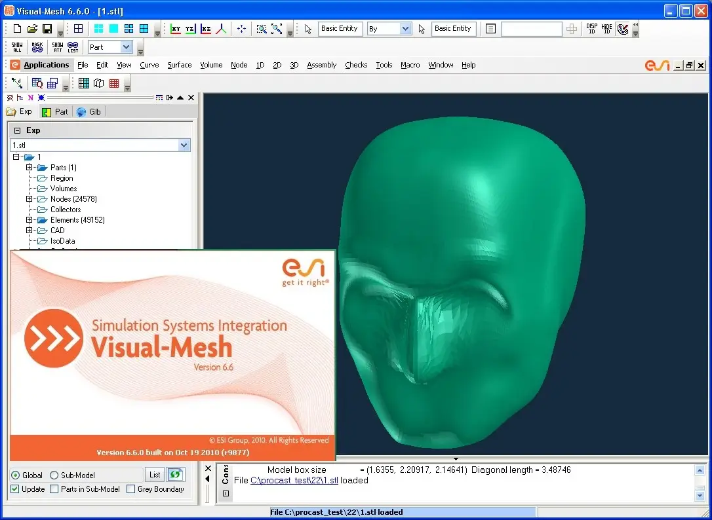This screenshot has width=712, height=520.
Task: Open the Applications menu
Action: [x=47, y=65]
